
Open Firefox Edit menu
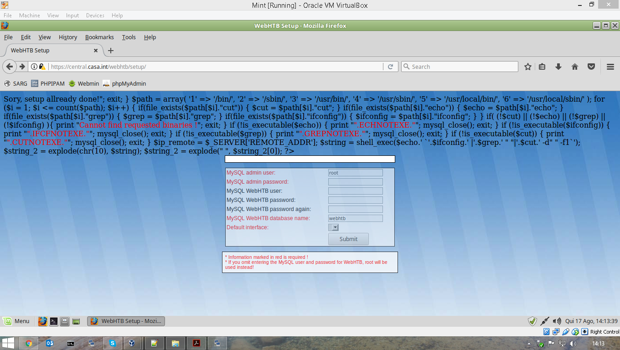[26, 37]
